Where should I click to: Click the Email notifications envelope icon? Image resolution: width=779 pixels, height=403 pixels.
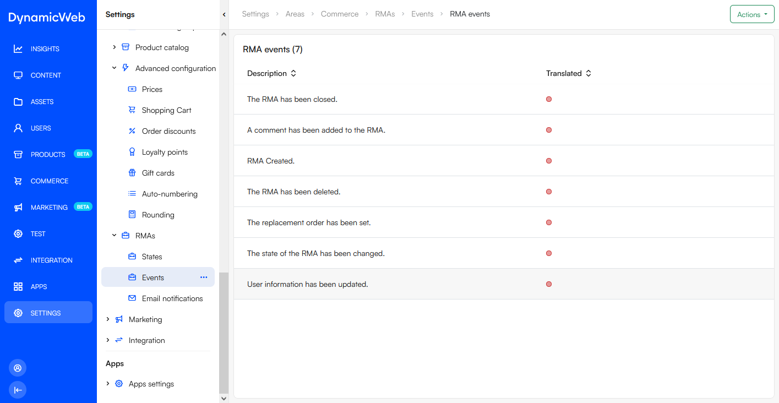pyautogui.click(x=132, y=298)
